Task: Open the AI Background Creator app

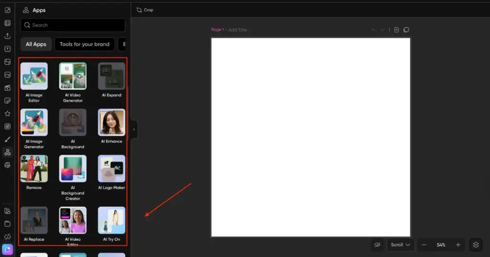Action: point(73,169)
